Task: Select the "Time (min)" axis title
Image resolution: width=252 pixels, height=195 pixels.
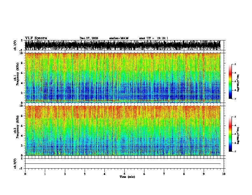Action: (127, 177)
